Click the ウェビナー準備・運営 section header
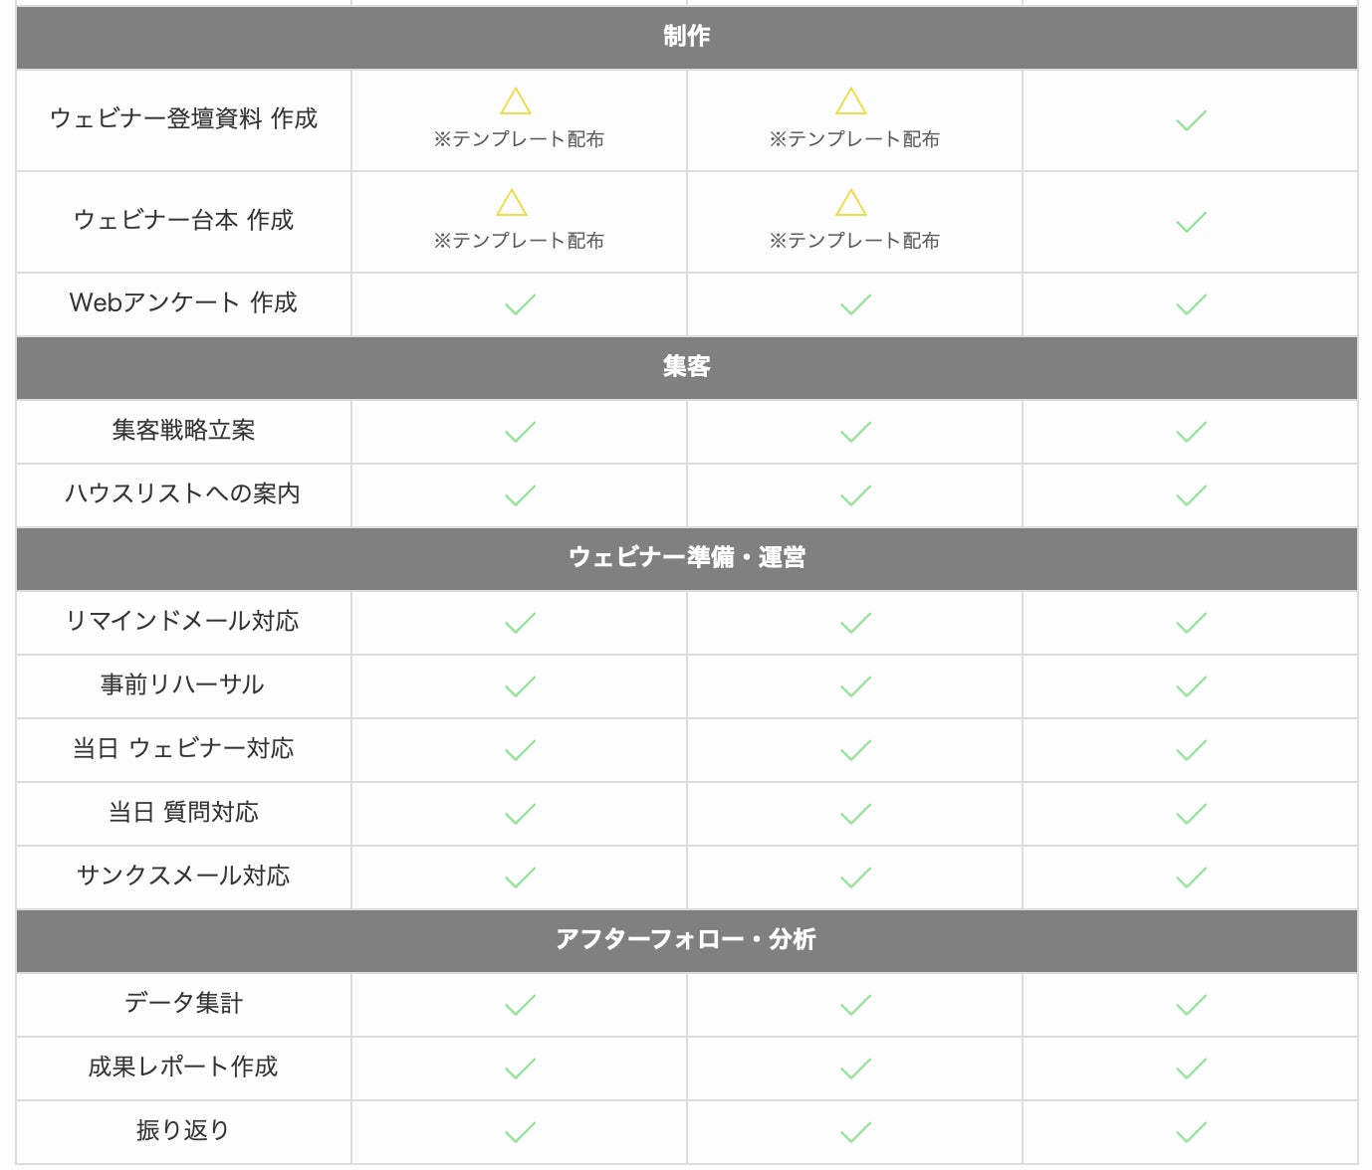1372x1170 pixels. click(686, 558)
